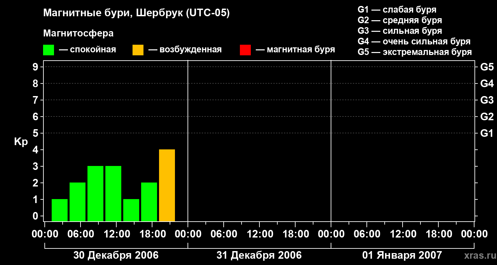
Task: Click the green calm magnetosphere legend swatch
Action: (48, 50)
